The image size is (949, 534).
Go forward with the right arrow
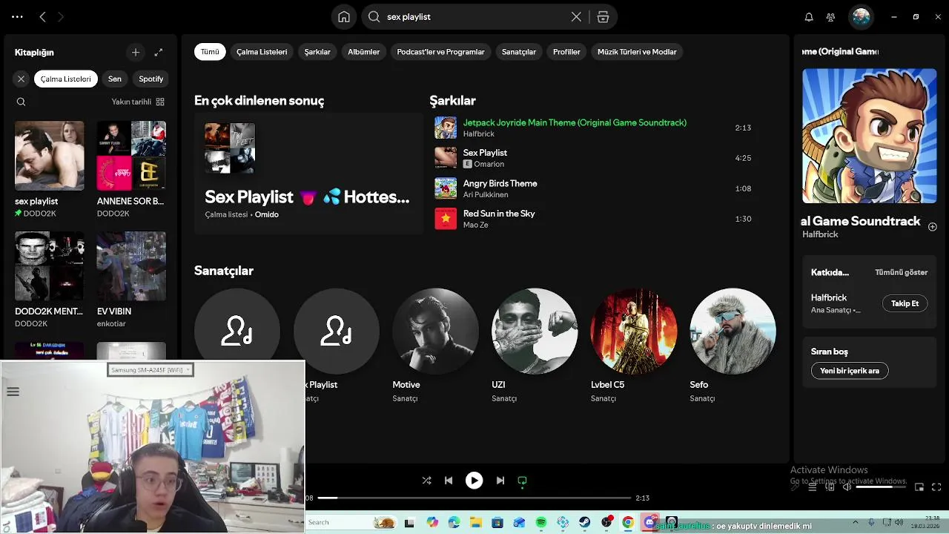61,16
